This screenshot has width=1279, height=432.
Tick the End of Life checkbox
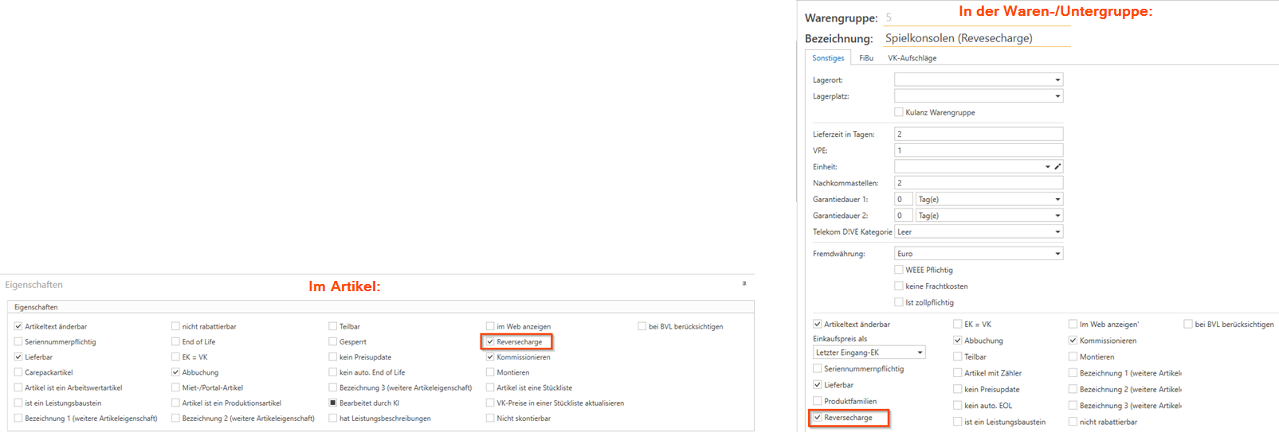click(x=175, y=342)
